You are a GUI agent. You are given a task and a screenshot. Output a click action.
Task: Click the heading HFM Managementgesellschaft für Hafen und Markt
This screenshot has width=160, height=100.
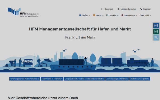click(80, 29)
